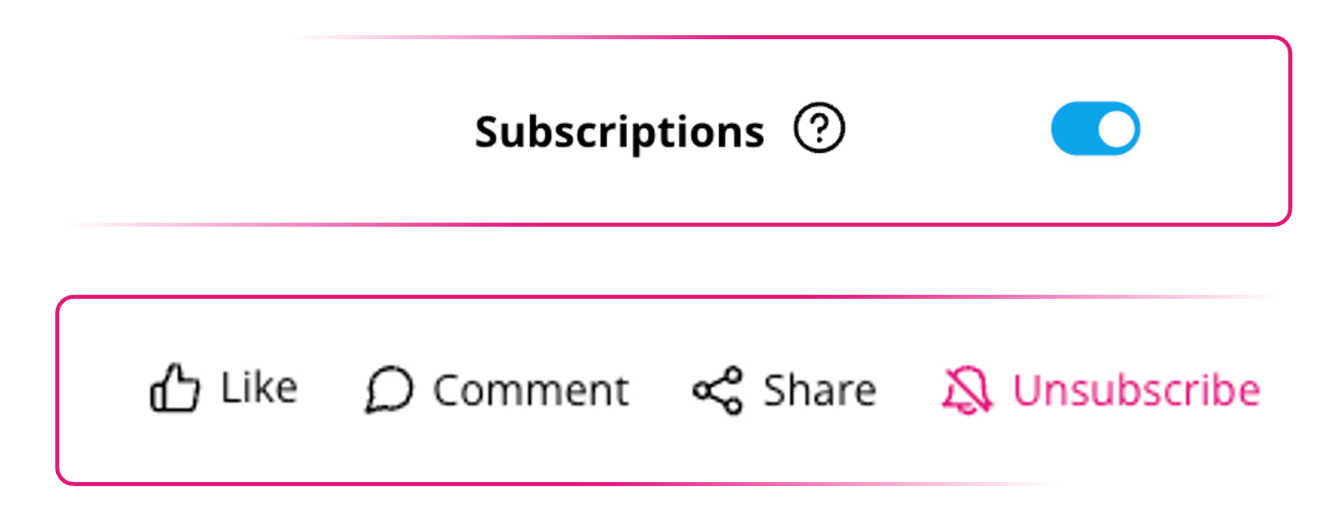Share this post
This screenshot has height=519, width=1326.
(784, 390)
